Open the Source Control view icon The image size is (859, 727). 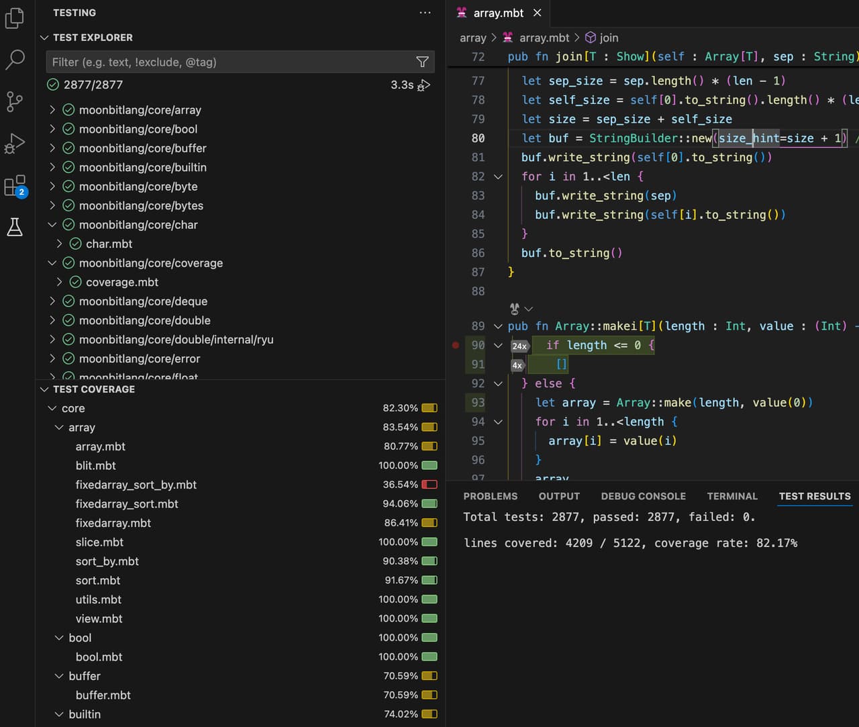pyautogui.click(x=15, y=101)
